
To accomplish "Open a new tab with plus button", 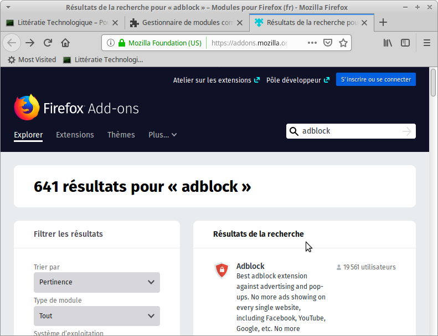I will [383, 23].
